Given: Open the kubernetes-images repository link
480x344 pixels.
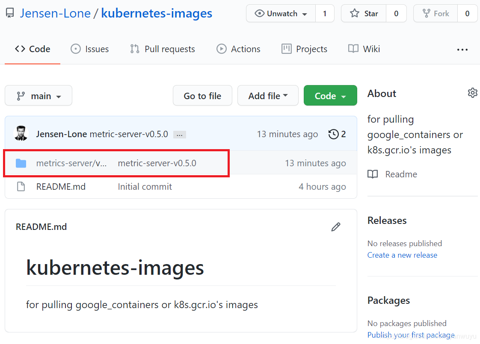Looking at the screenshot, I should tap(157, 13).
